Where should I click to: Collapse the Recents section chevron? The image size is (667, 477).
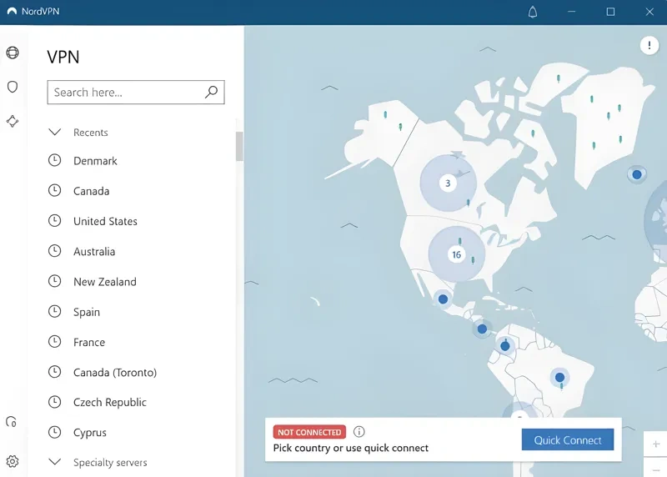click(x=55, y=132)
